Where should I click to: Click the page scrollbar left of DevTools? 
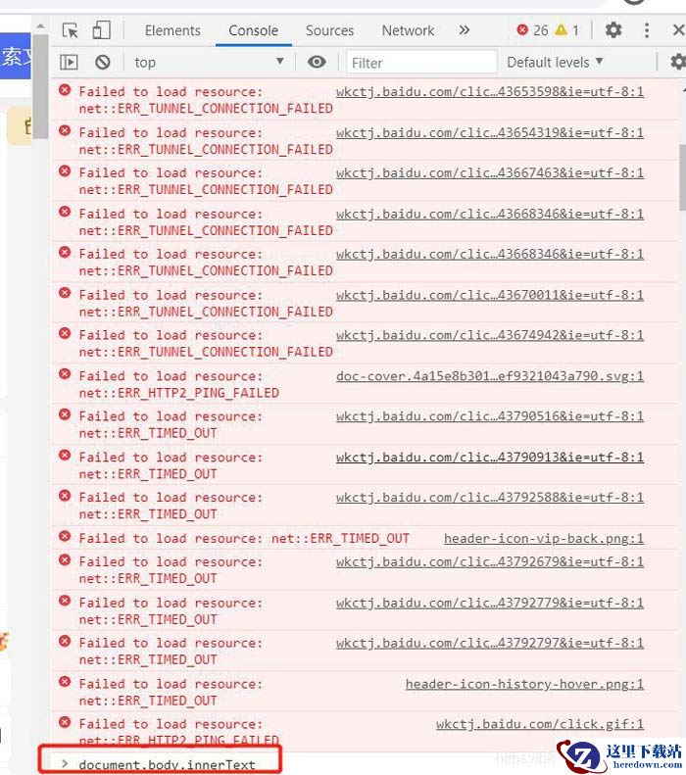[x=41, y=86]
